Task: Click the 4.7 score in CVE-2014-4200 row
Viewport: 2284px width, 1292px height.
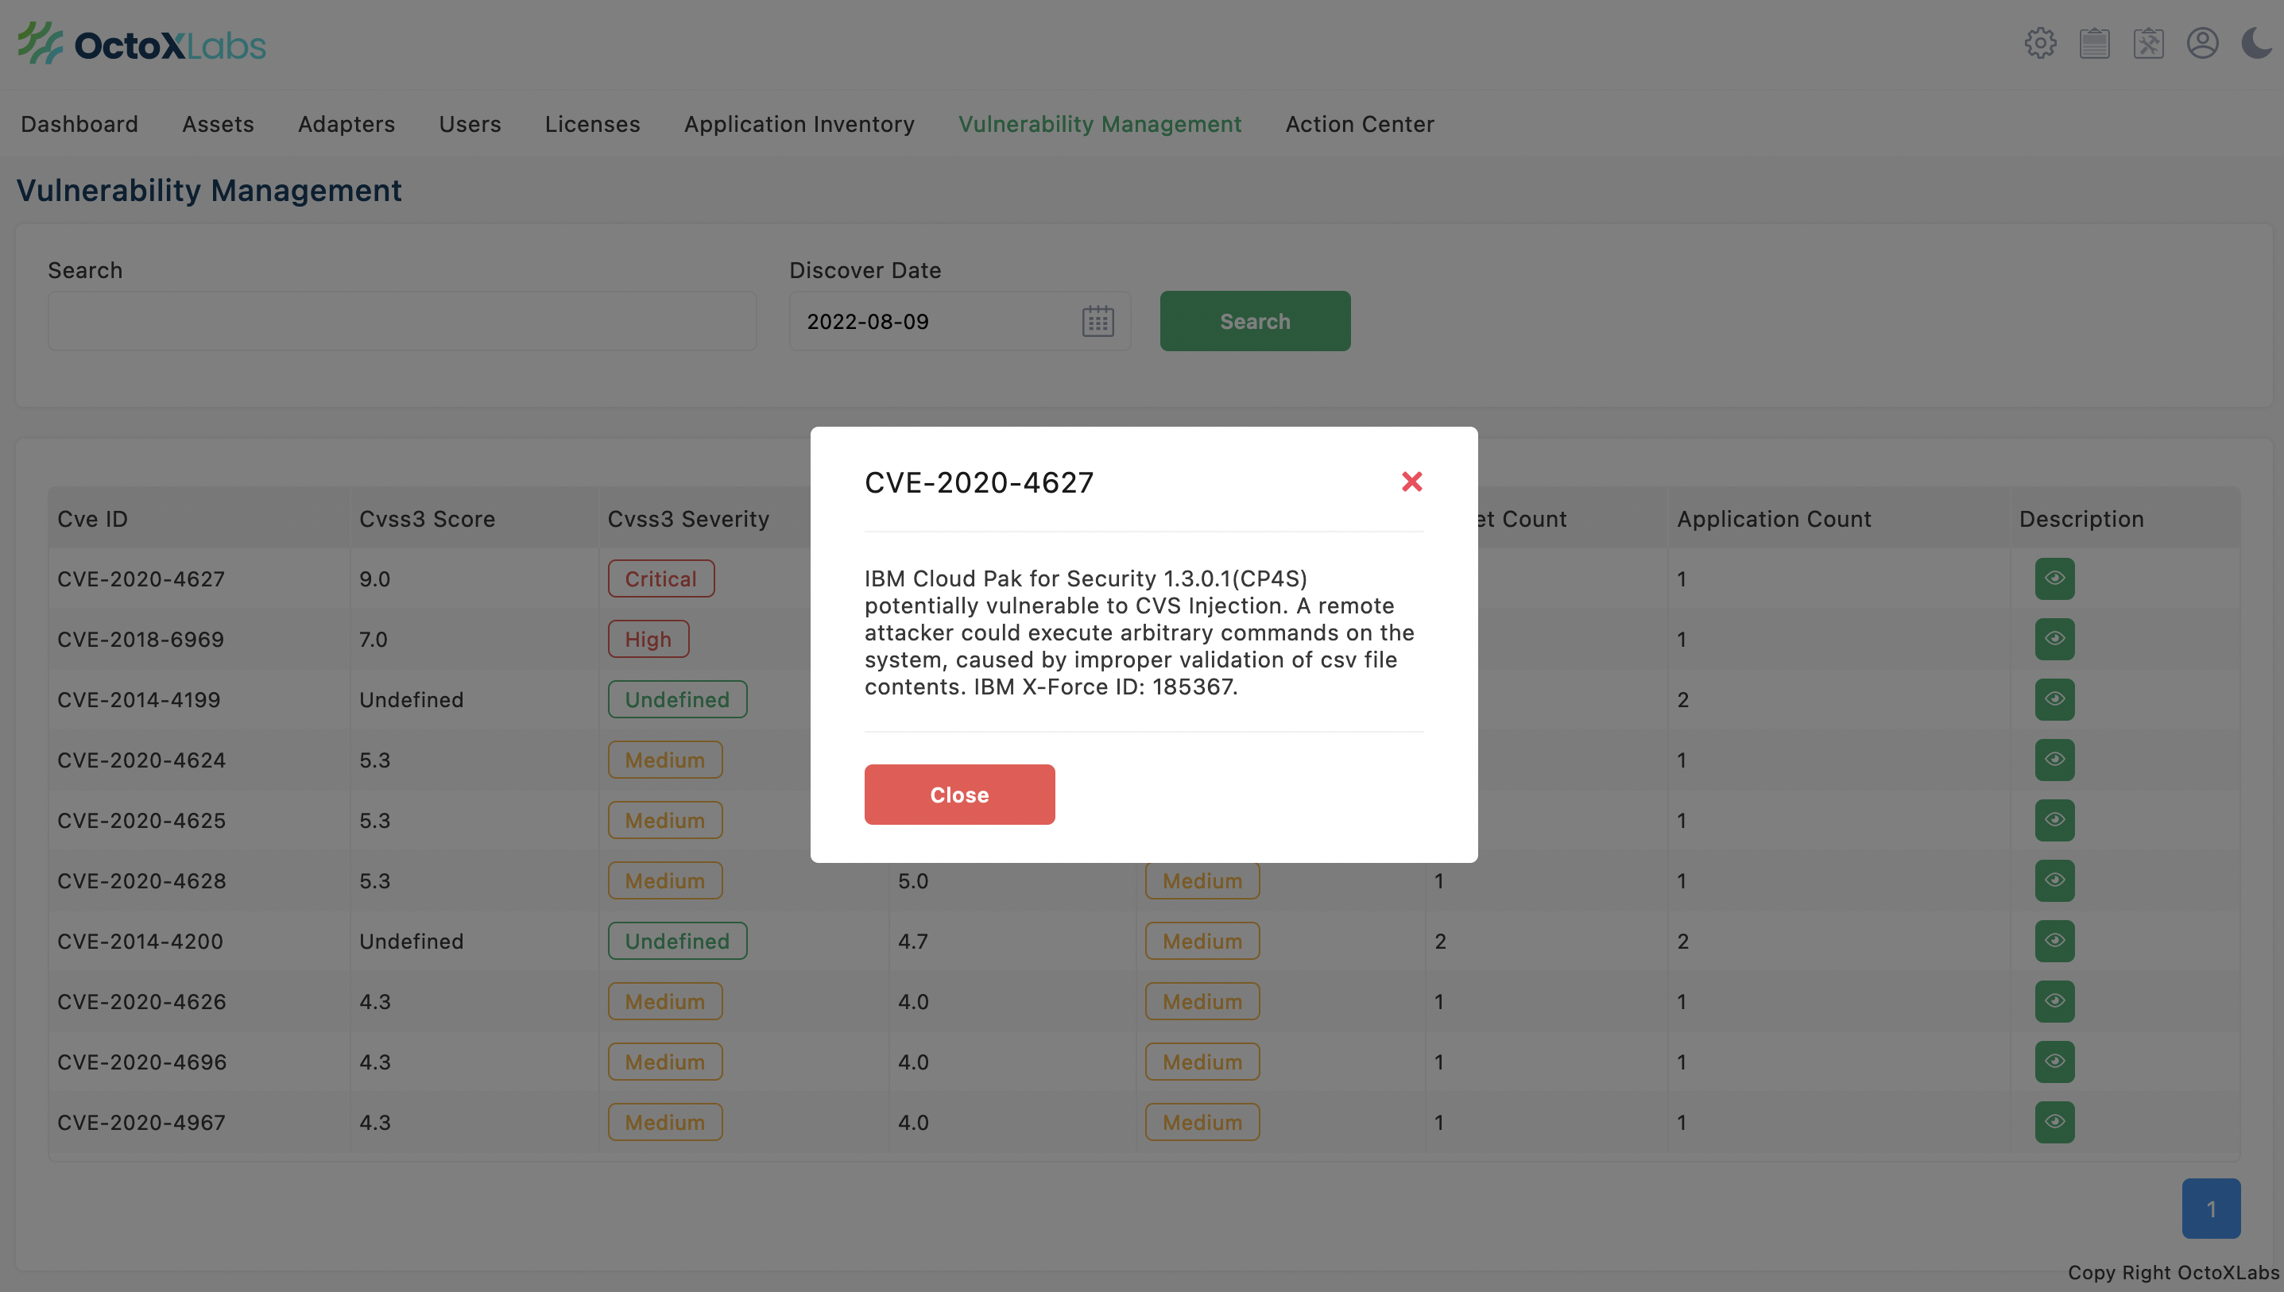Action: tap(913, 941)
